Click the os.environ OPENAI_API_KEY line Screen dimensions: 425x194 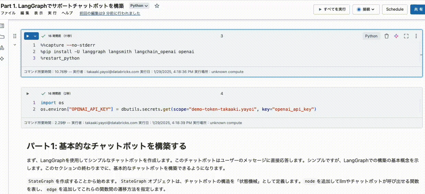point(178,109)
